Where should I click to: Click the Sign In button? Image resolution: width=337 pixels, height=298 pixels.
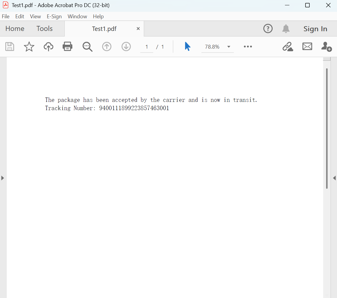[315, 29]
